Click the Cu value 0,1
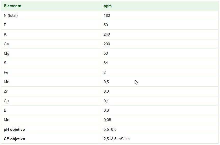Screen dimensions: 220x145 coord(106,101)
